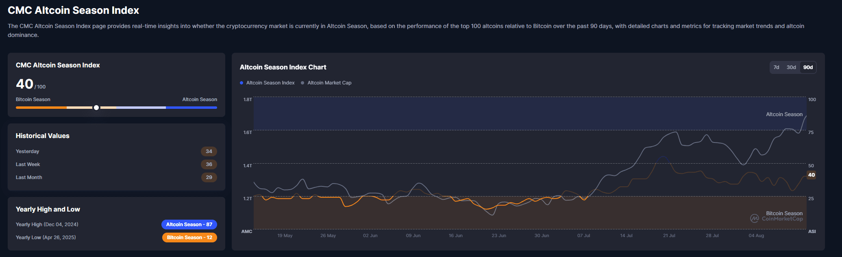Click the AMC axis label
The image size is (842, 257).
247,231
